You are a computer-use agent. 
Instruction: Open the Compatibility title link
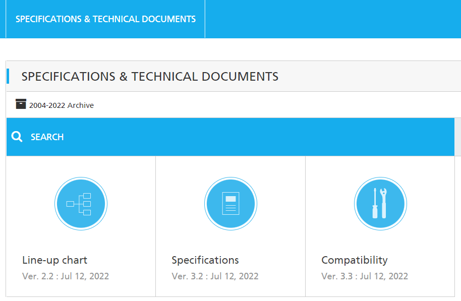(x=354, y=260)
